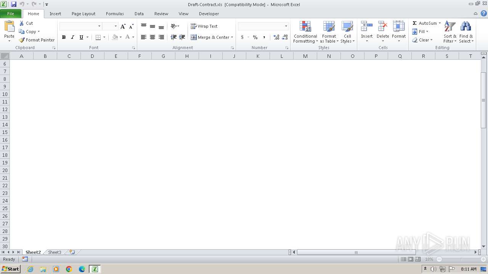
Task: Switch to Page Break Preview
Action: point(418,259)
